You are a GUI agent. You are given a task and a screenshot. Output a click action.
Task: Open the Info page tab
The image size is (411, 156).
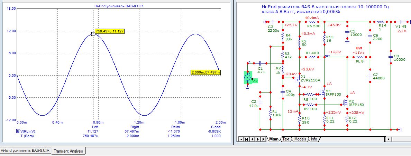pyautogui.click(x=314, y=139)
